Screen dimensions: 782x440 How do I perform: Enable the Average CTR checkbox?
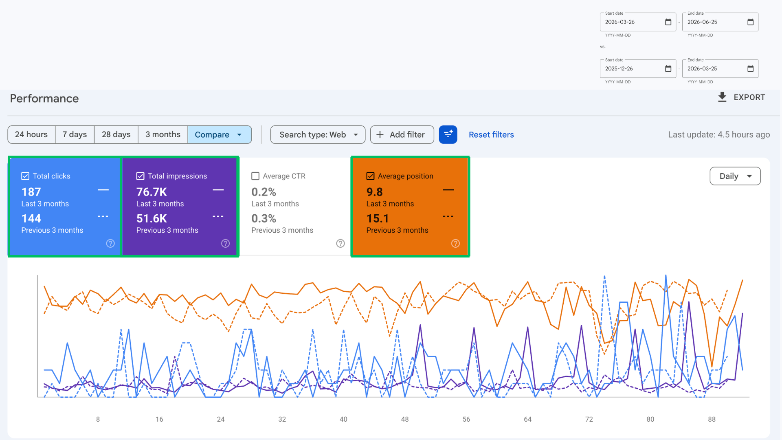click(x=255, y=176)
